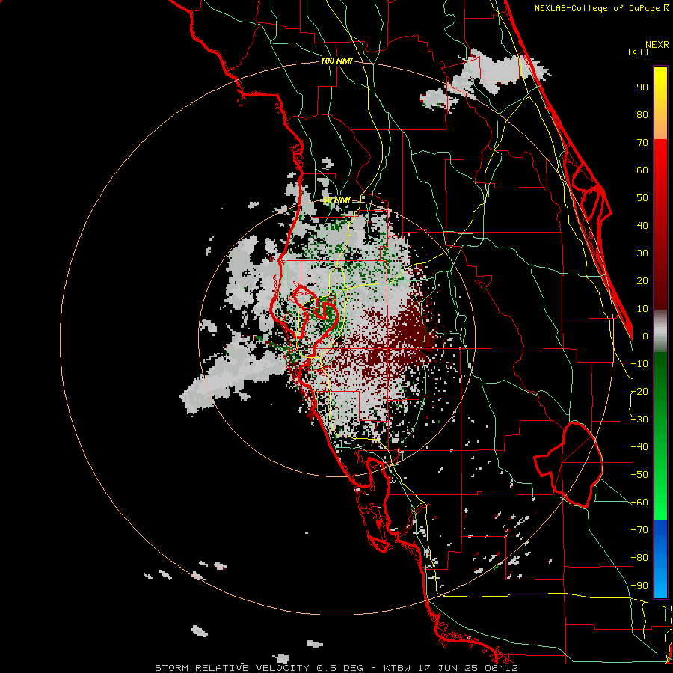Image resolution: width=673 pixels, height=673 pixels.
Task: Click the 50 NMI range ring label
Action: point(337,200)
